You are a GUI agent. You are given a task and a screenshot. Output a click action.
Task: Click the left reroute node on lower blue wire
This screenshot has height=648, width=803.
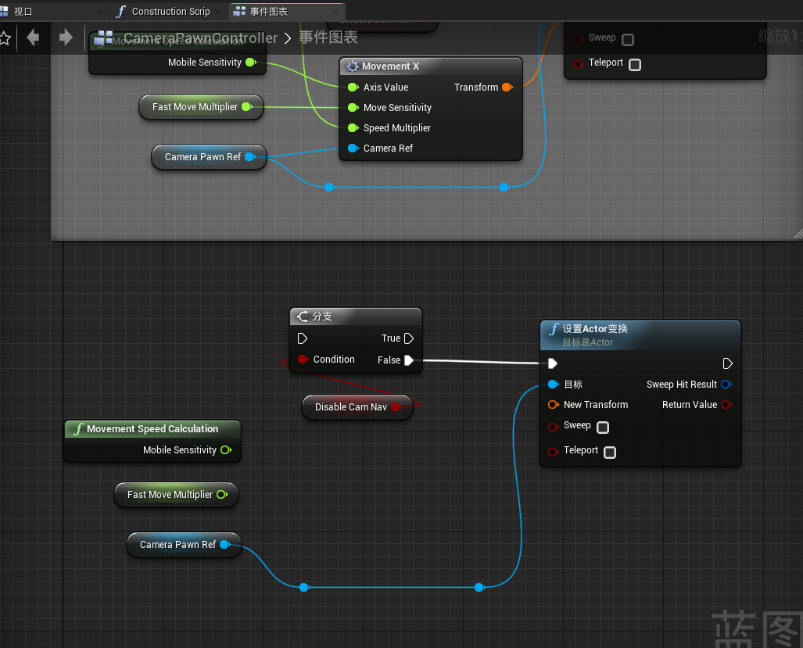point(303,588)
